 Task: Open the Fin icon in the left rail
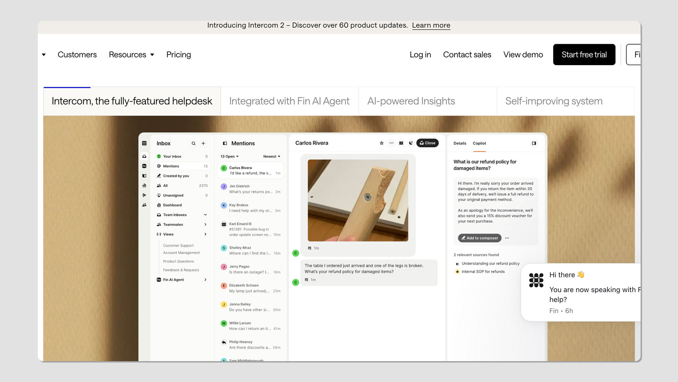click(144, 166)
